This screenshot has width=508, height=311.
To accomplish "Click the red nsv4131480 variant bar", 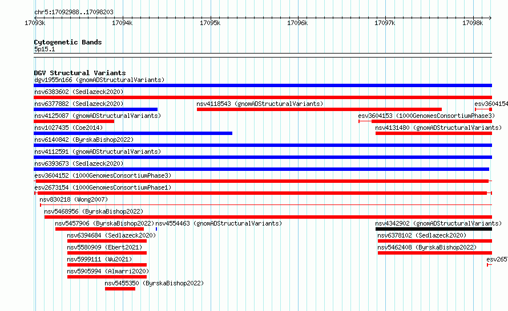I will pyautogui.click(x=434, y=133).
